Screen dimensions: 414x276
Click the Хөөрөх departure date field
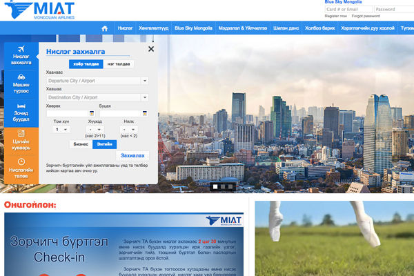70,113
